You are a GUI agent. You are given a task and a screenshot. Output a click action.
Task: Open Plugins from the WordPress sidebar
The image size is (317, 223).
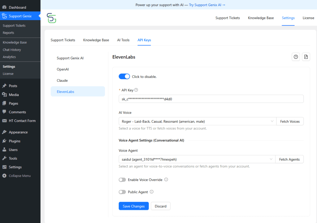[15, 141]
